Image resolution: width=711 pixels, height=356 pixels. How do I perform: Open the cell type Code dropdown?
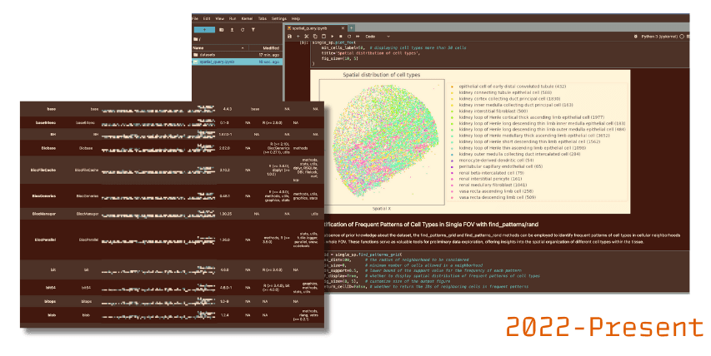tap(378, 37)
